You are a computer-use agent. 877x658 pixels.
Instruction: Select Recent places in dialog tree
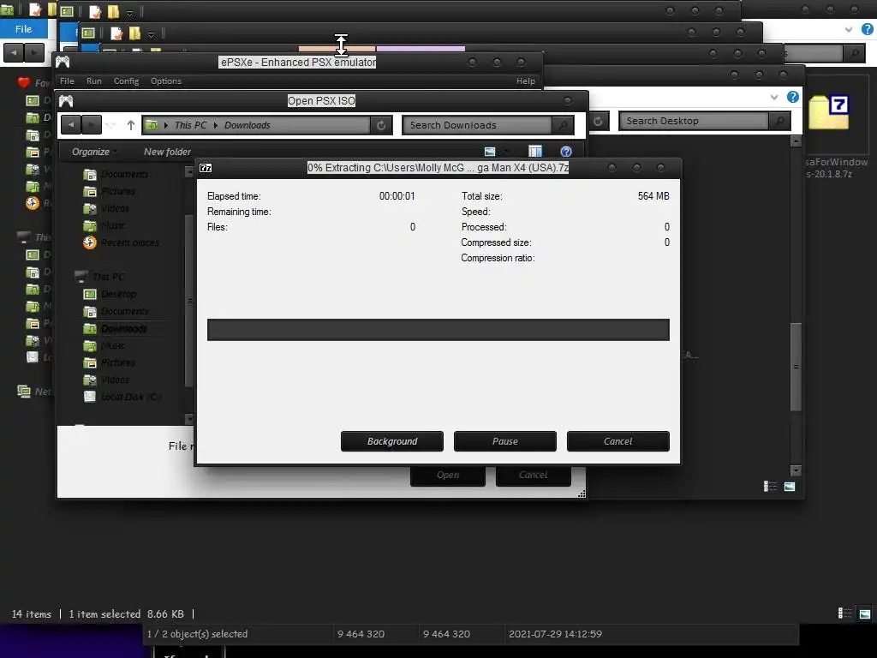click(130, 242)
